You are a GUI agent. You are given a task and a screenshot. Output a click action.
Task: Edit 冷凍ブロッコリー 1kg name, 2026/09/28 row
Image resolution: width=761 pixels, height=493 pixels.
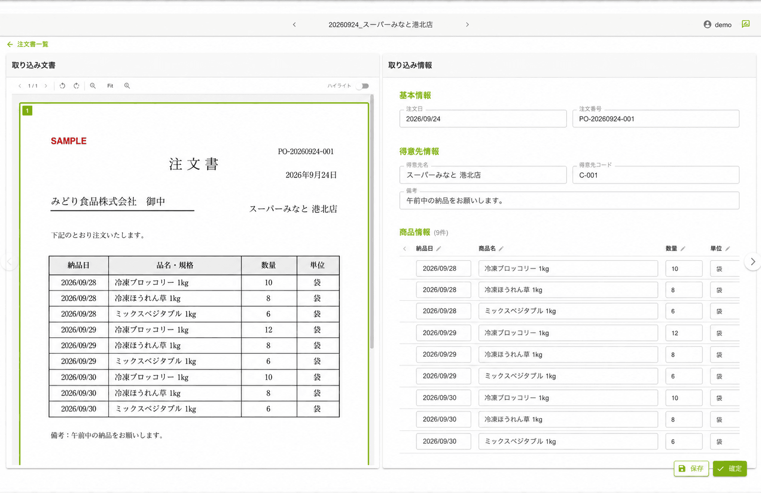coord(568,268)
